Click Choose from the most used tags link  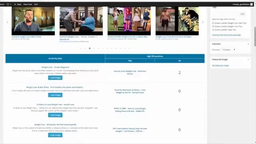[x=226, y=35]
